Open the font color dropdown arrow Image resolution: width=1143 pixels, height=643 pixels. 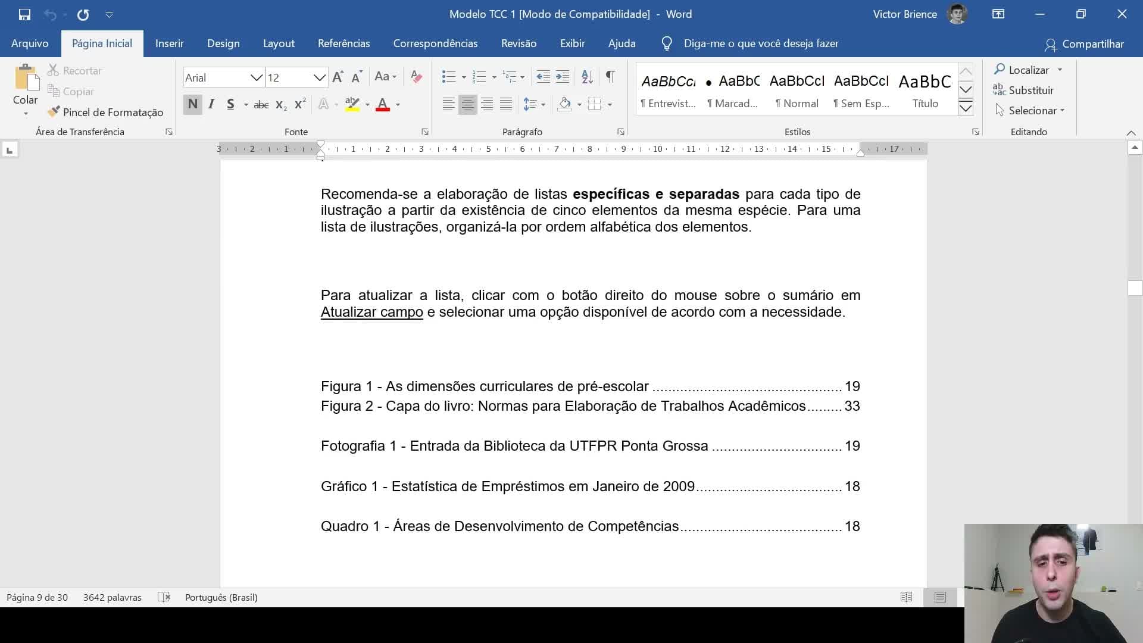tap(398, 105)
